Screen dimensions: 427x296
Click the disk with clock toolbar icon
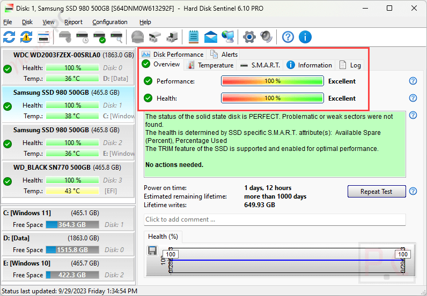(82, 37)
